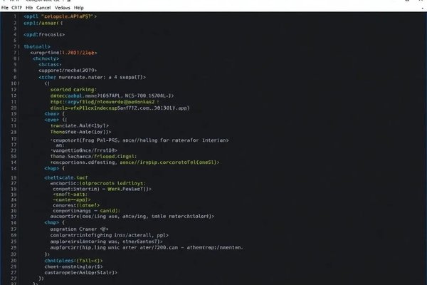Viewport: 427px width, 285px height.
Task: Click the "-cunle--apo]>" line
Action: pyautogui.click(x=72, y=200)
